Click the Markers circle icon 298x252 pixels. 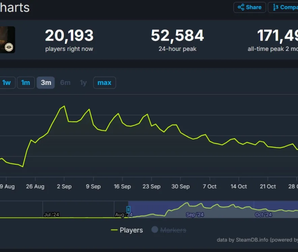click(154, 230)
